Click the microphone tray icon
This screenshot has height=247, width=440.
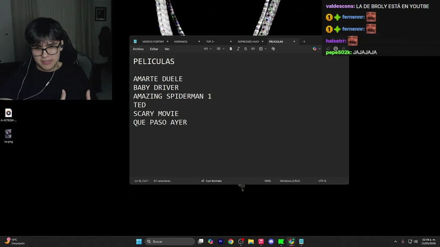403,242
